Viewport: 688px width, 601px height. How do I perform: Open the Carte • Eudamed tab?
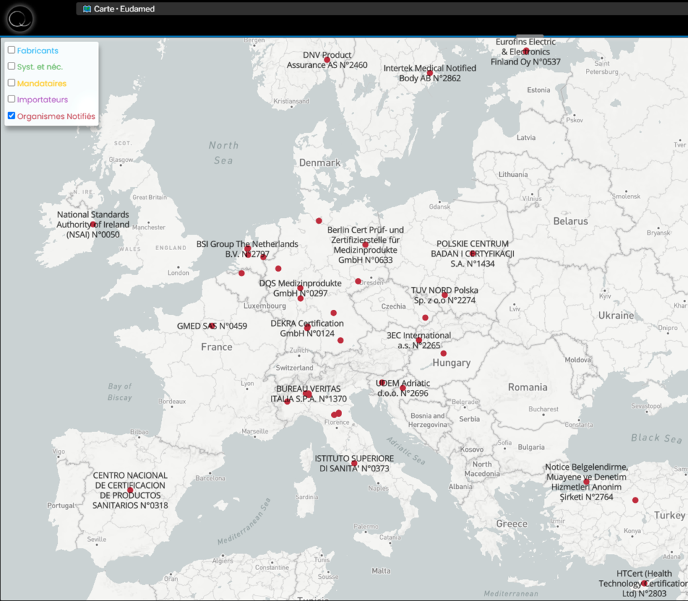(x=119, y=9)
